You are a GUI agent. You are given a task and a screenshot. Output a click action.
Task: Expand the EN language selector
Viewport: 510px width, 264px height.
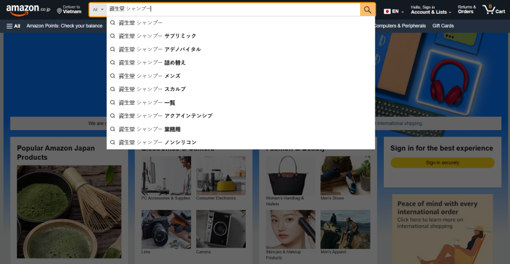[x=398, y=11]
